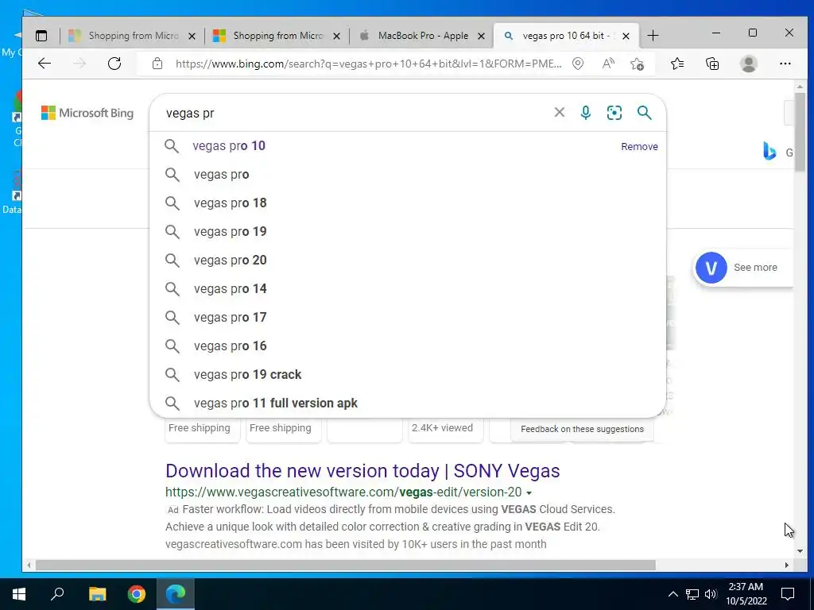Open the notification center icon
This screenshot has height=610, width=814.
coord(788,594)
